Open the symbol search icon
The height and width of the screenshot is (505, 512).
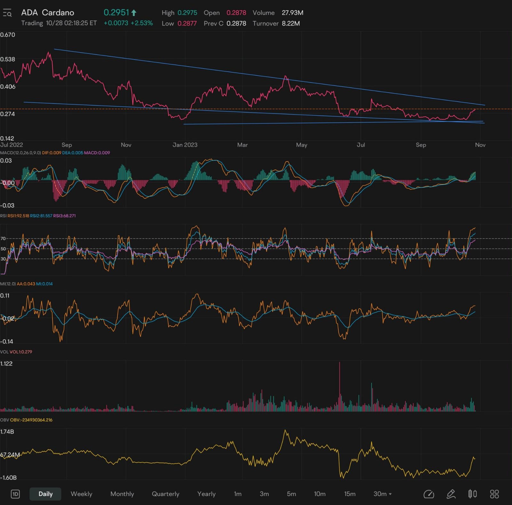point(7,13)
